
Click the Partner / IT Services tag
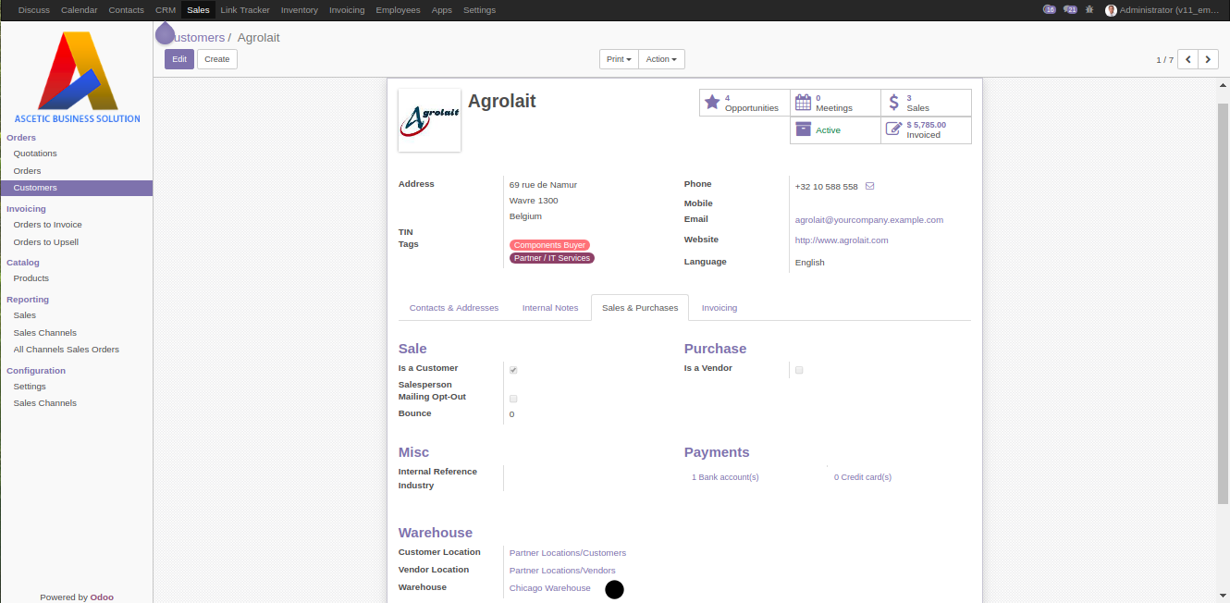click(x=552, y=258)
